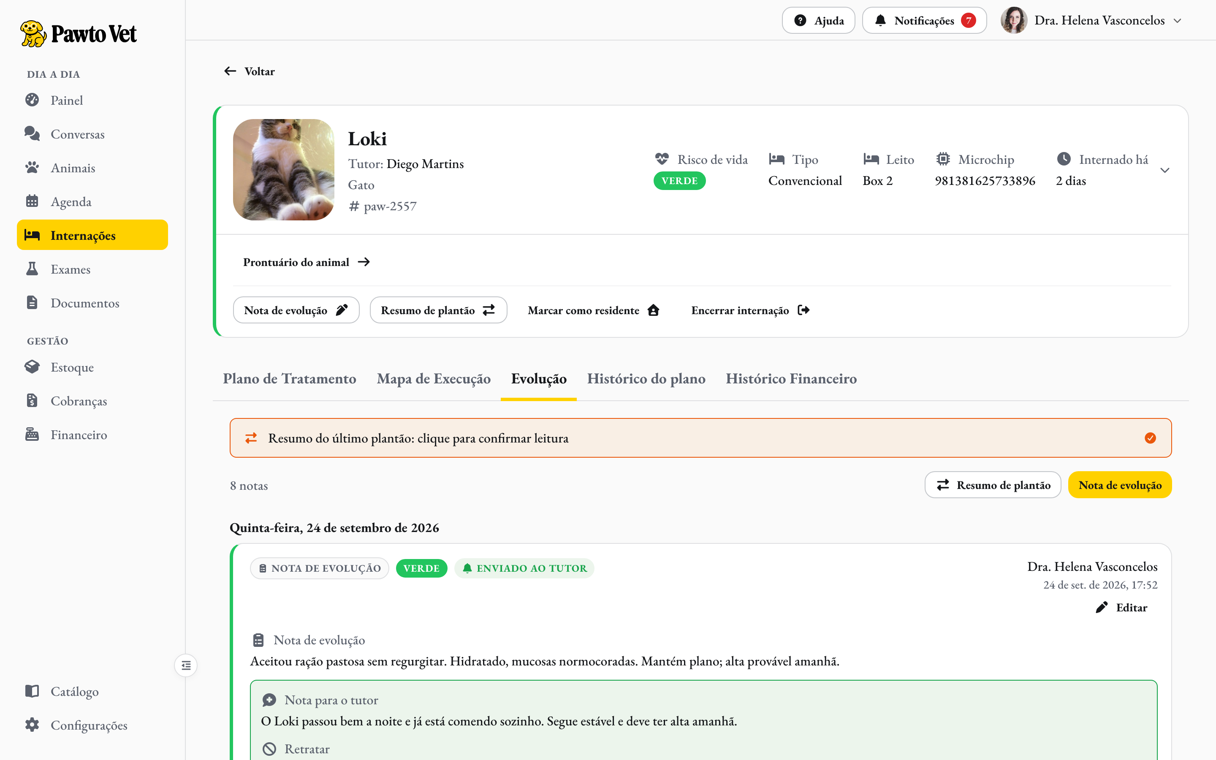Screen dimensions: 1216x760
Task: Switch to Mapa de Execução tab
Action: click(434, 378)
